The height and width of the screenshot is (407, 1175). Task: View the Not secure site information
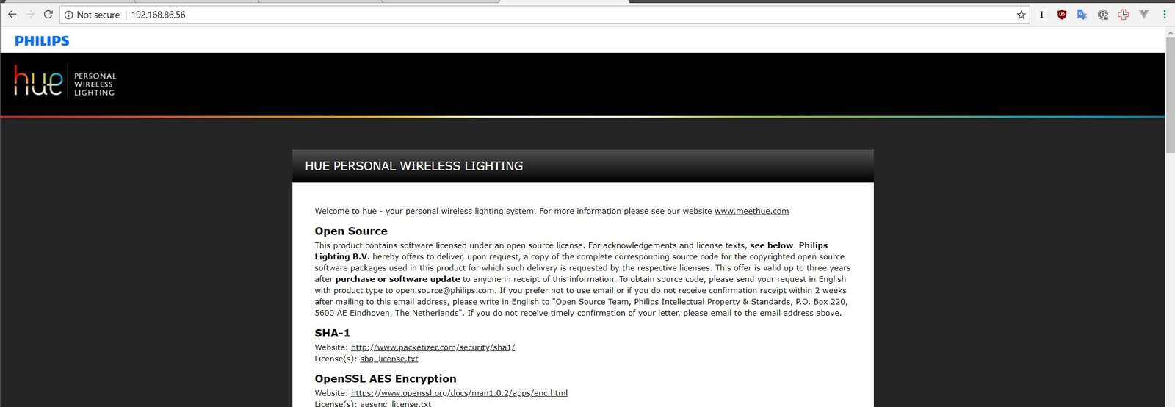click(x=93, y=15)
